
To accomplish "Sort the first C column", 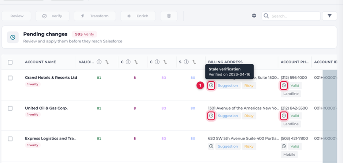I will 136,62.
